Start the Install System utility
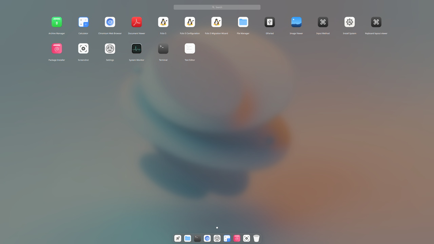The image size is (434, 244). tap(349, 22)
